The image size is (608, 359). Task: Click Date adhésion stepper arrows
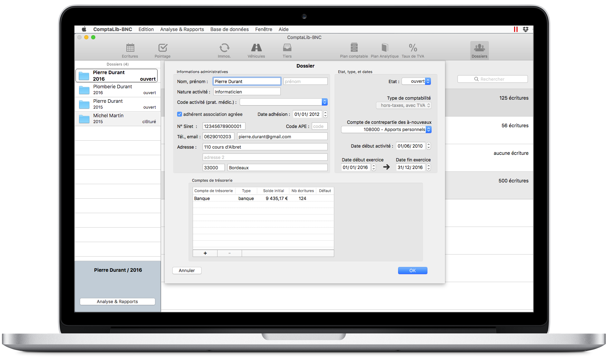[325, 114]
